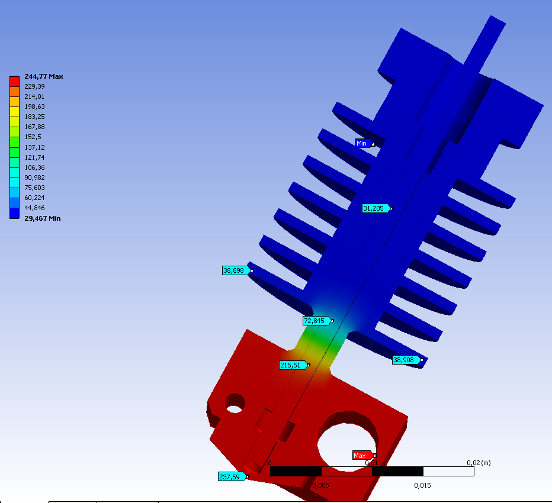552x503 pixels.
Task: Select the blue Min probe label
Action: [363, 143]
